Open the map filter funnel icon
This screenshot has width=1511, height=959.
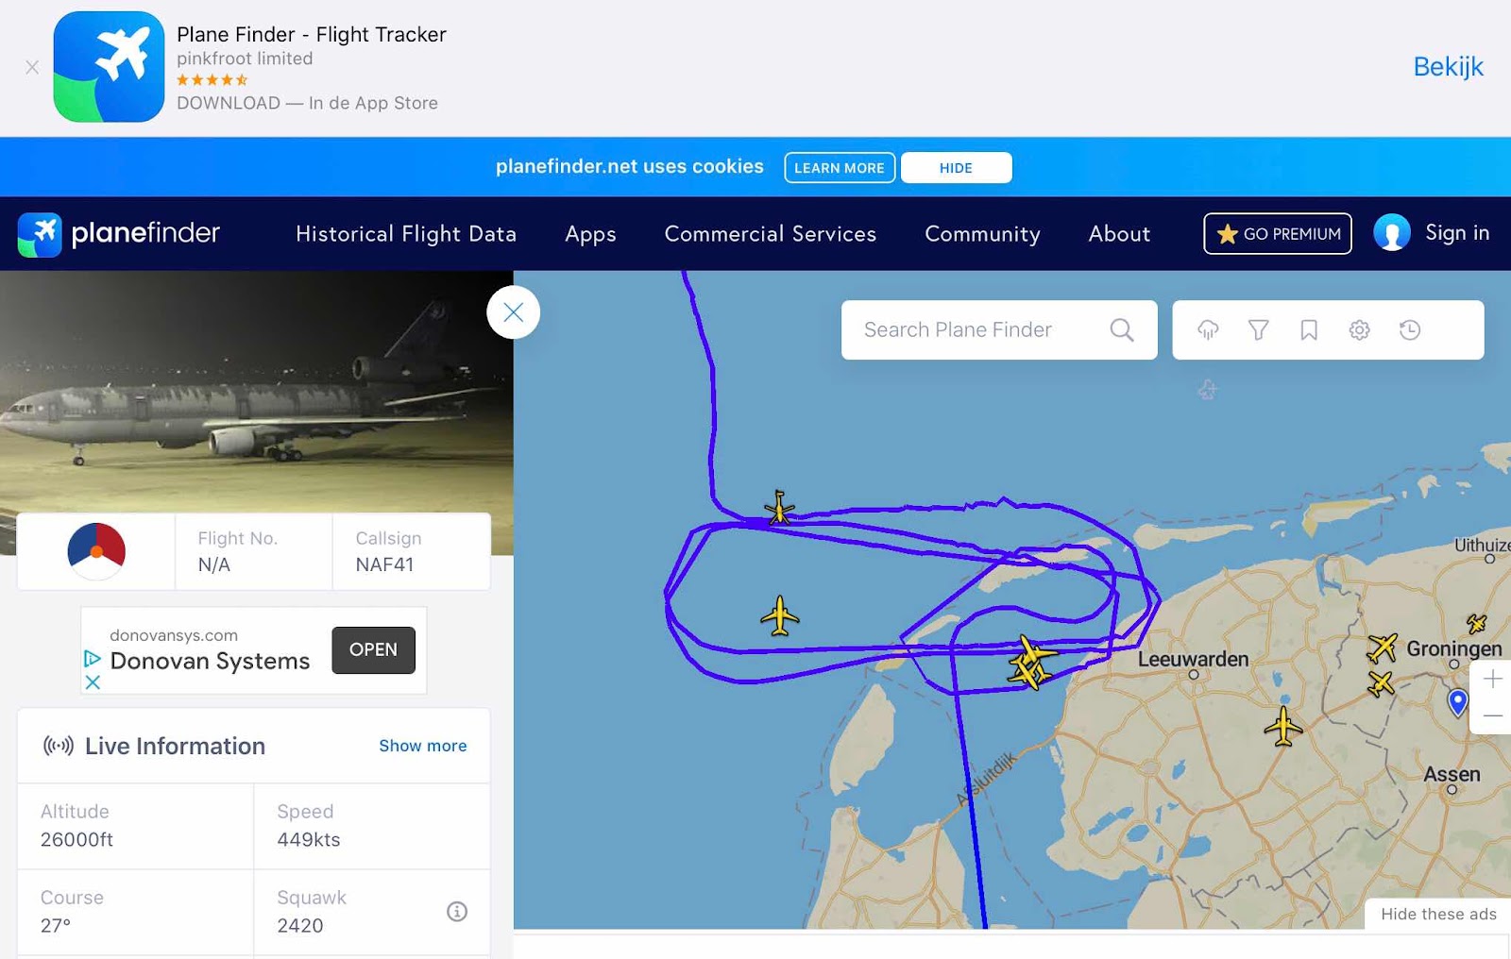tap(1259, 329)
